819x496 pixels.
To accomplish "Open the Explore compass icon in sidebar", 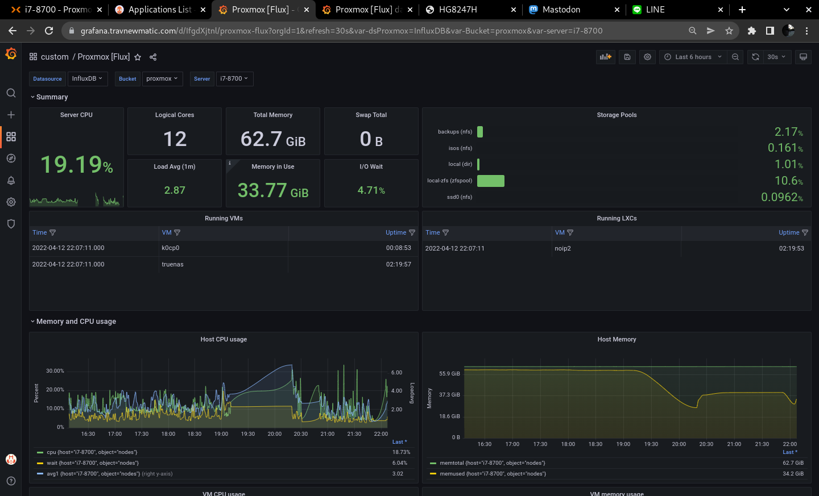I will (x=11, y=159).
